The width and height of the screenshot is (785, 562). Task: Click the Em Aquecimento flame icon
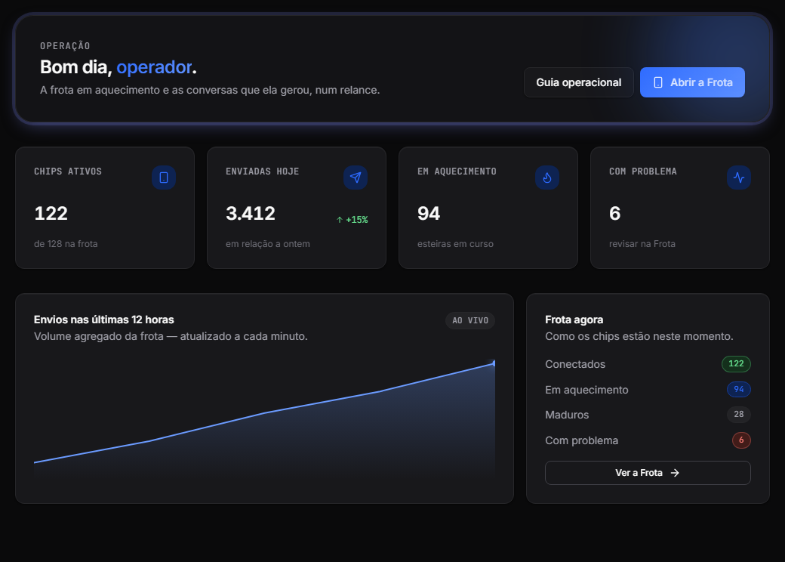[x=547, y=178]
